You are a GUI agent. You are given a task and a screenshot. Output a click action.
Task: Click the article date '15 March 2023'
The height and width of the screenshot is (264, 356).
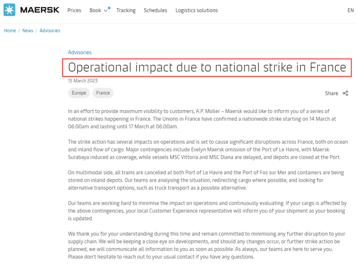[83, 81]
